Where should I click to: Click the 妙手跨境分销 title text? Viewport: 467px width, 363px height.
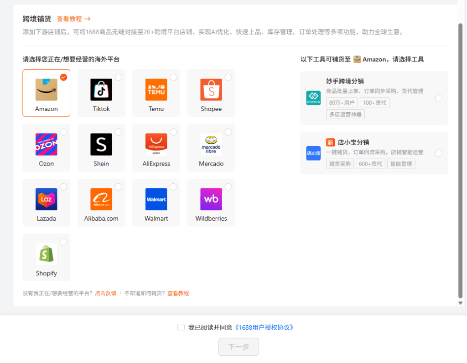pyautogui.click(x=345, y=81)
